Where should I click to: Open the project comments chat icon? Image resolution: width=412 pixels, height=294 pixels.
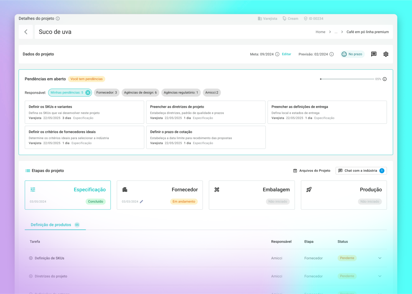pyautogui.click(x=374, y=54)
